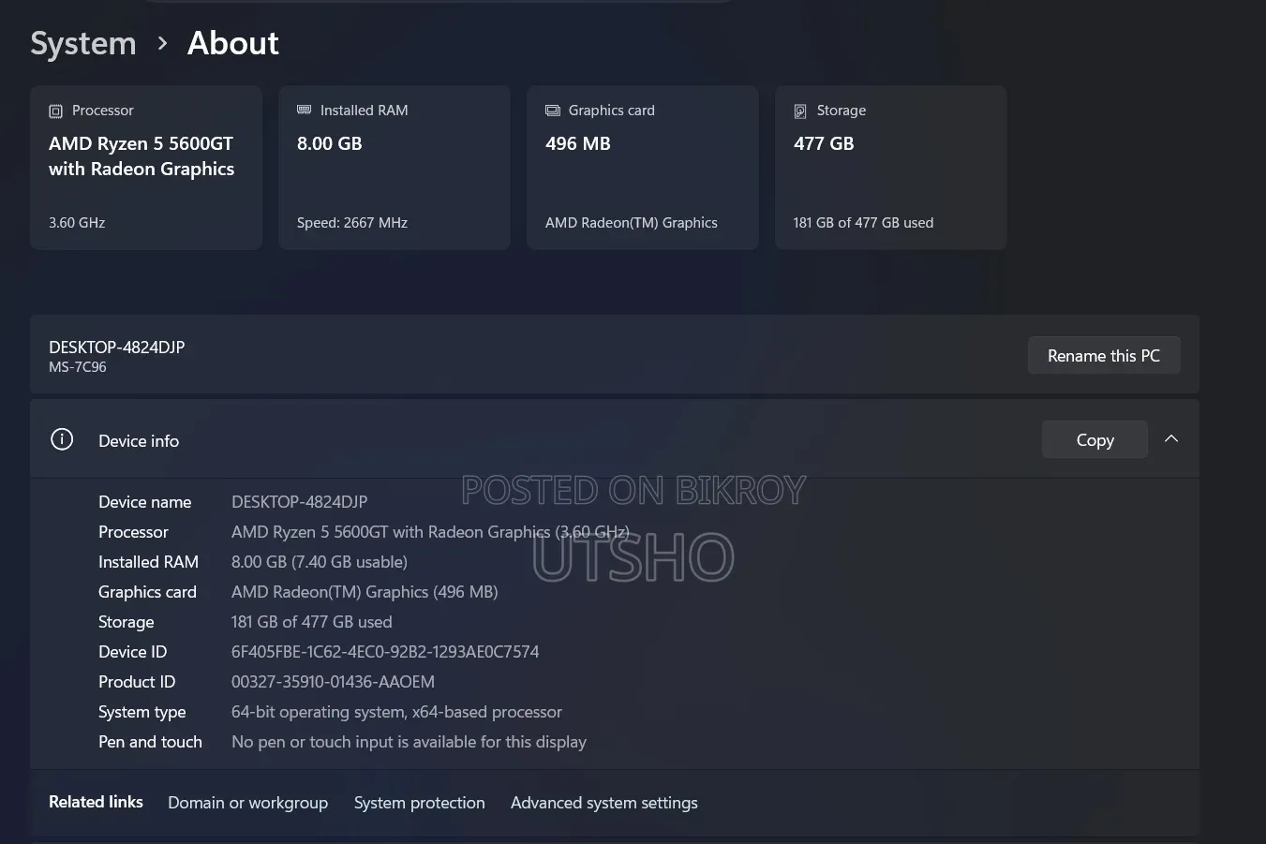Click the DESKTOP-4824DJP PC name header
This screenshot has height=844, width=1266.
click(x=116, y=348)
